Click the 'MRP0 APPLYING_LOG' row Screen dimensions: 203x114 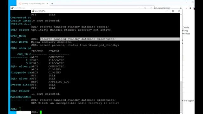click(x=50, y=82)
